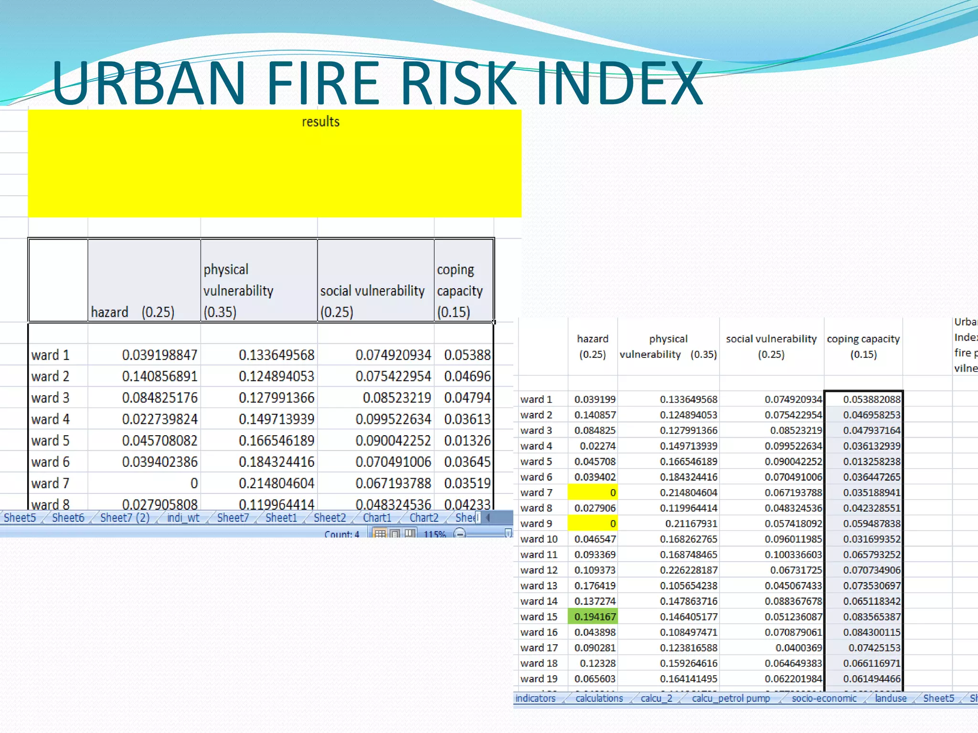Select yellow zero hazard cell, ward 7 right table
This screenshot has height=733, width=978.
593,492
